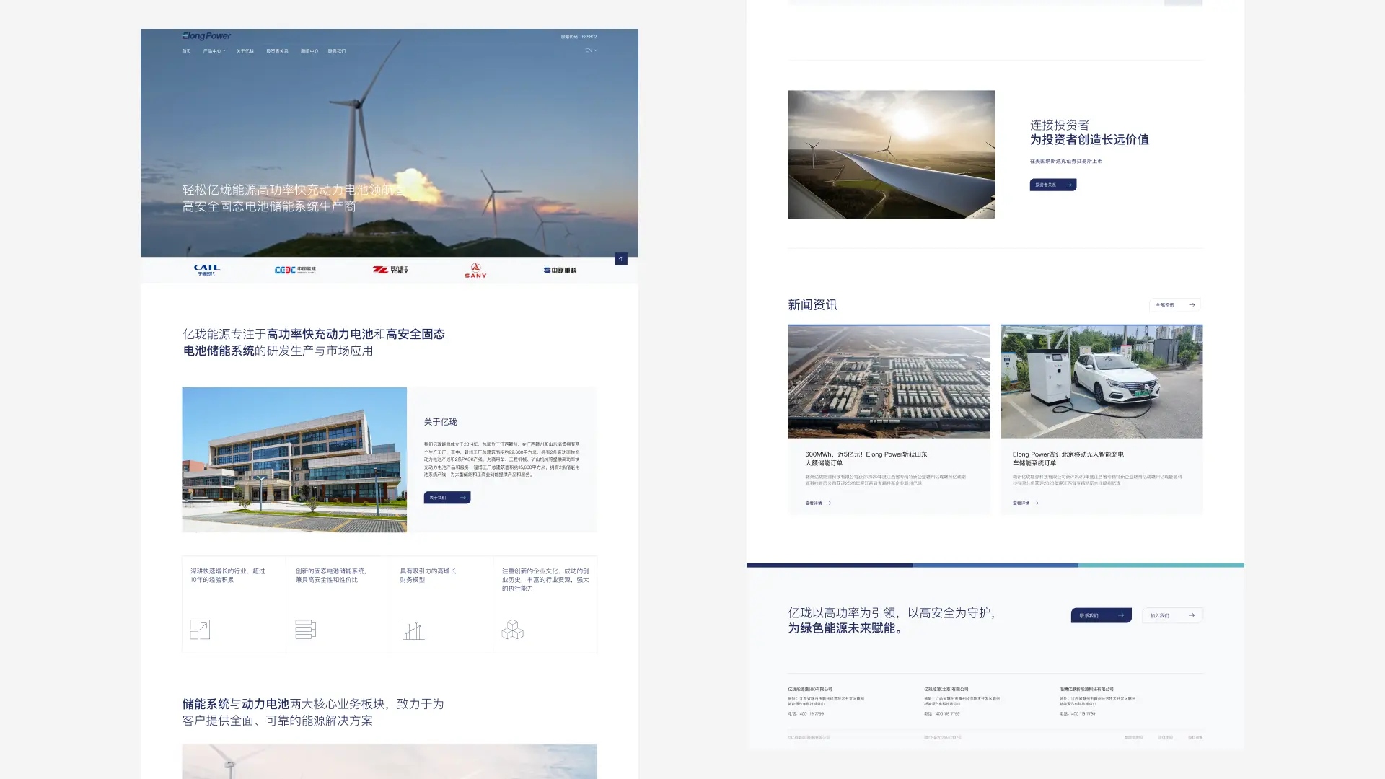Viewport: 1385px width, 779px height.
Task: Click the 关于我们 button
Action: [447, 498]
